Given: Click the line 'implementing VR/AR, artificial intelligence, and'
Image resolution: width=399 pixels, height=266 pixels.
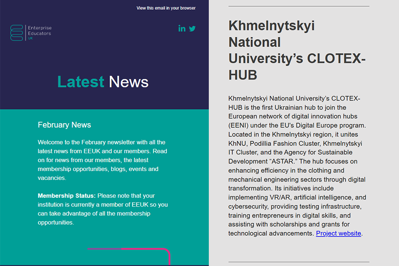Looking at the screenshot, I should [297, 198].
